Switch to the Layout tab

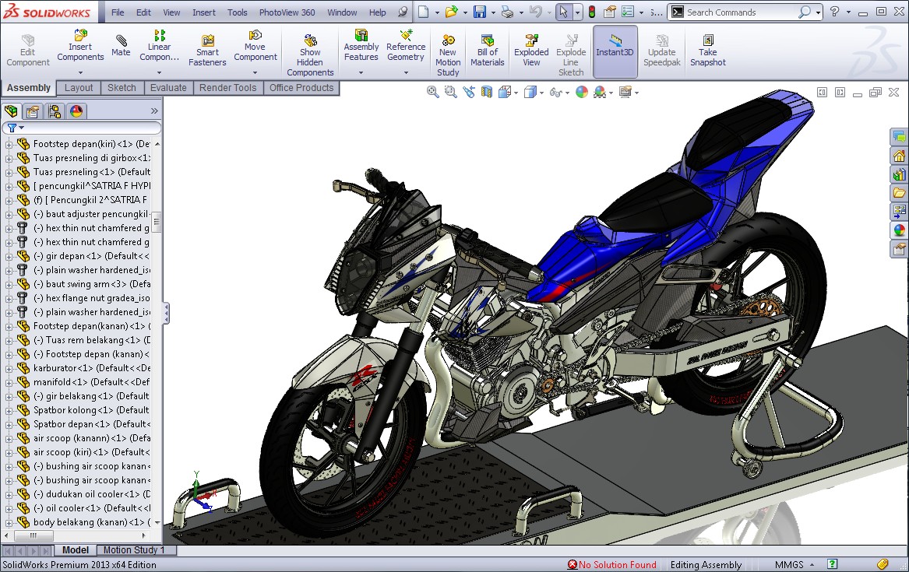(x=79, y=88)
